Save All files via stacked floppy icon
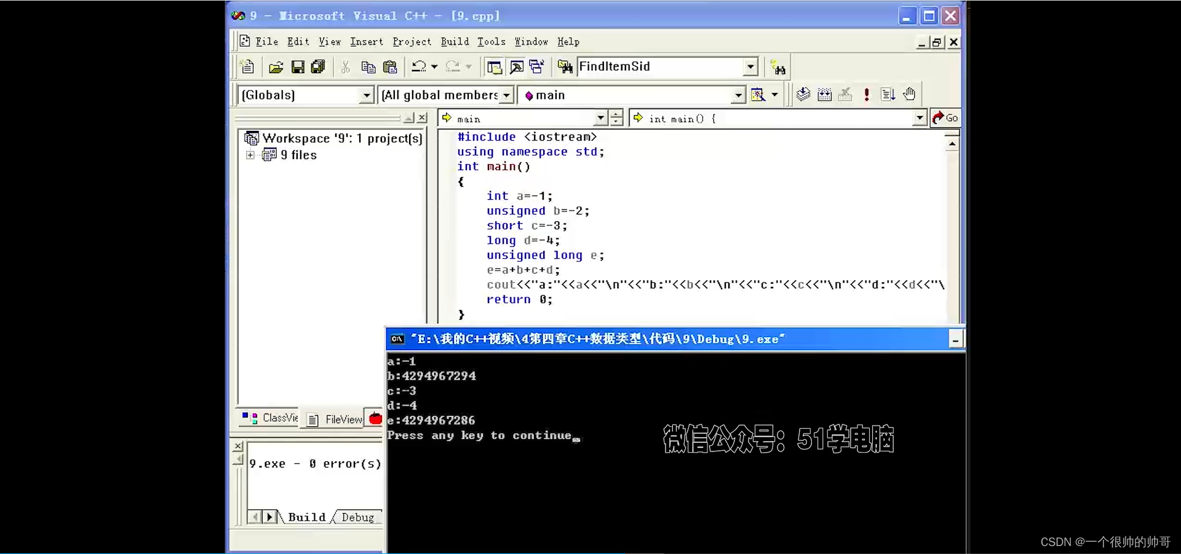The width and height of the screenshot is (1181, 554). pos(318,67)
